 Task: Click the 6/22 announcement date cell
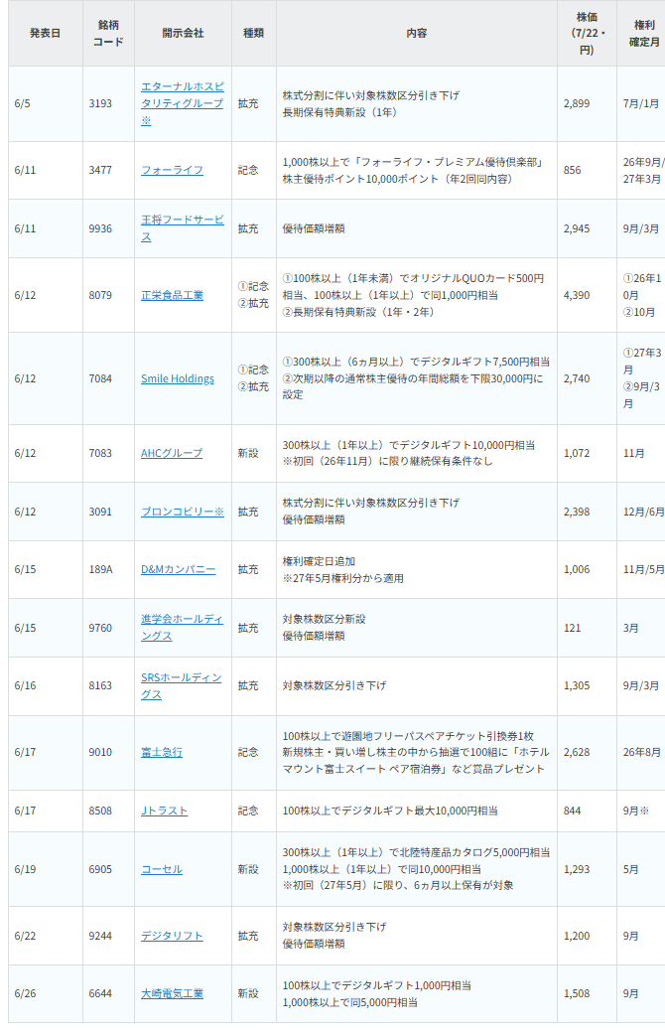pyautogui.click(x=45, y=936)
